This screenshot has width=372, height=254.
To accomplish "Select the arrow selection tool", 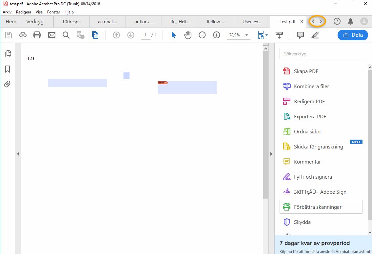I will (x=173, y=35).
